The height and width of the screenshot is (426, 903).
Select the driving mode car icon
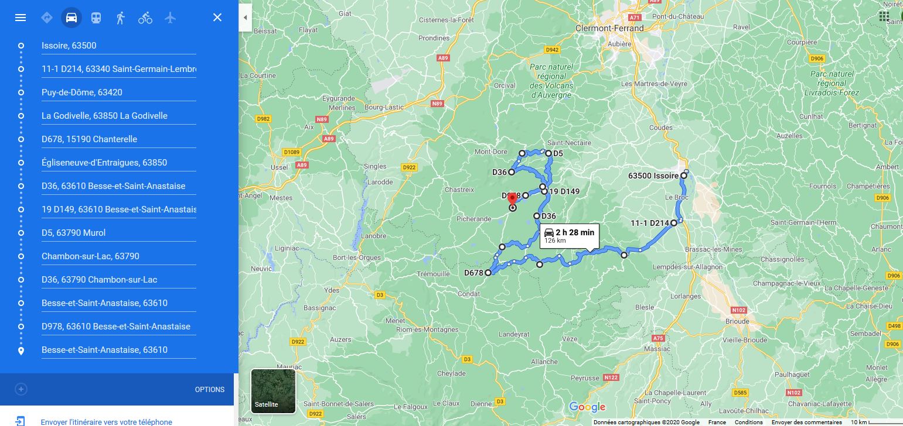(71, 18)
